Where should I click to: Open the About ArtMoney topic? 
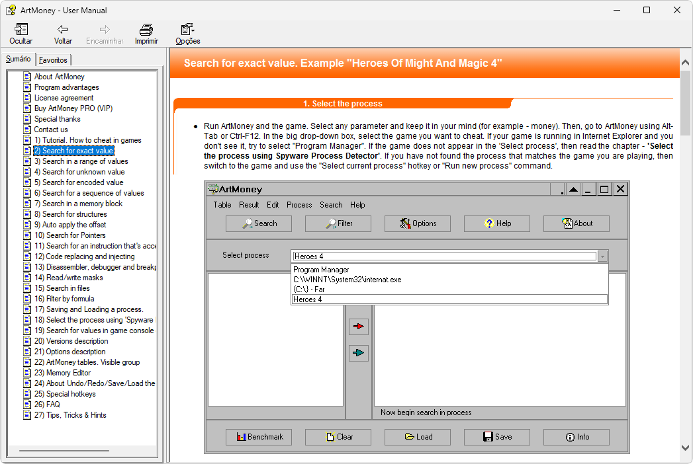pyautogui.click(x=59, y=77)
